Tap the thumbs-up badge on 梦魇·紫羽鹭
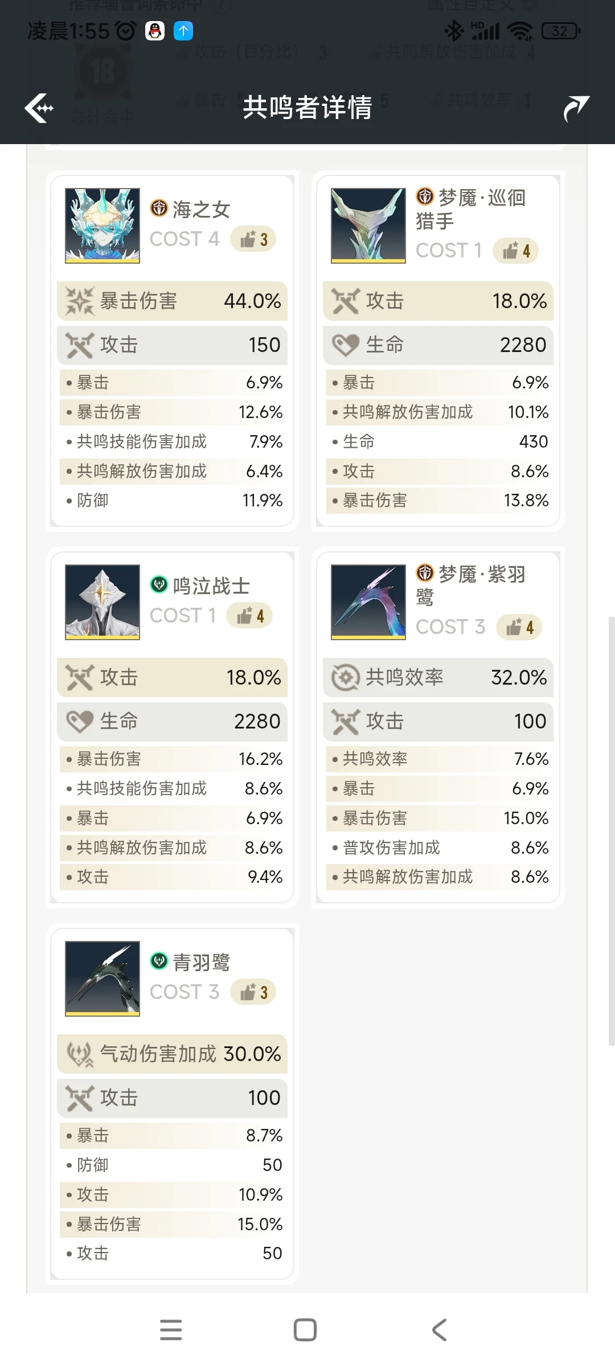 [x=519, y=627]
